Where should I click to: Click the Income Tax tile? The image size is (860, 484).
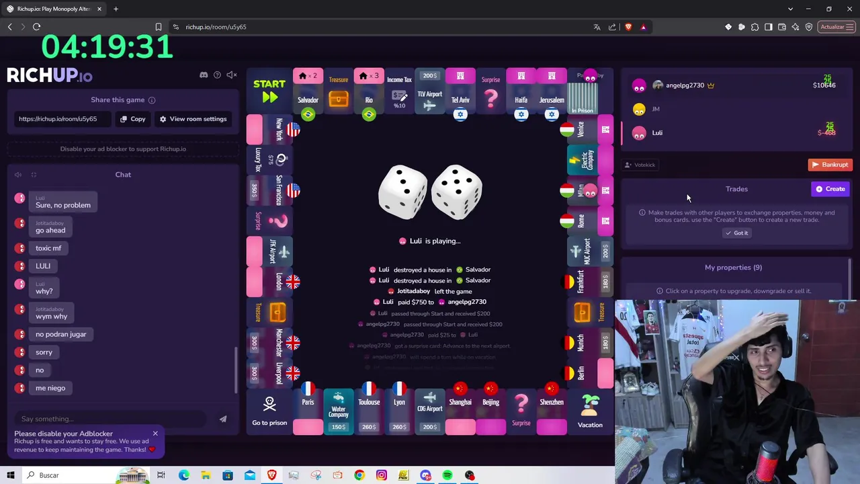click(399, 92)
